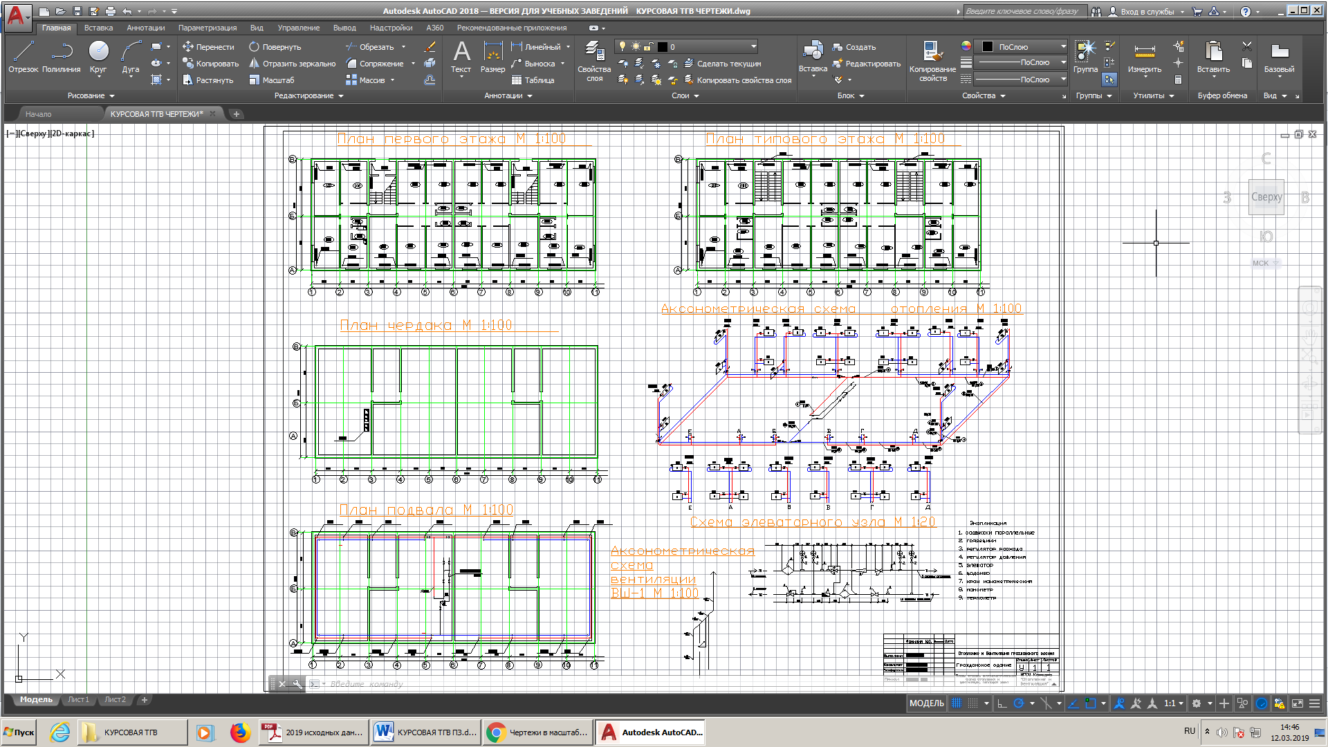Expand the Рисование panel

[x=91, y=95]
